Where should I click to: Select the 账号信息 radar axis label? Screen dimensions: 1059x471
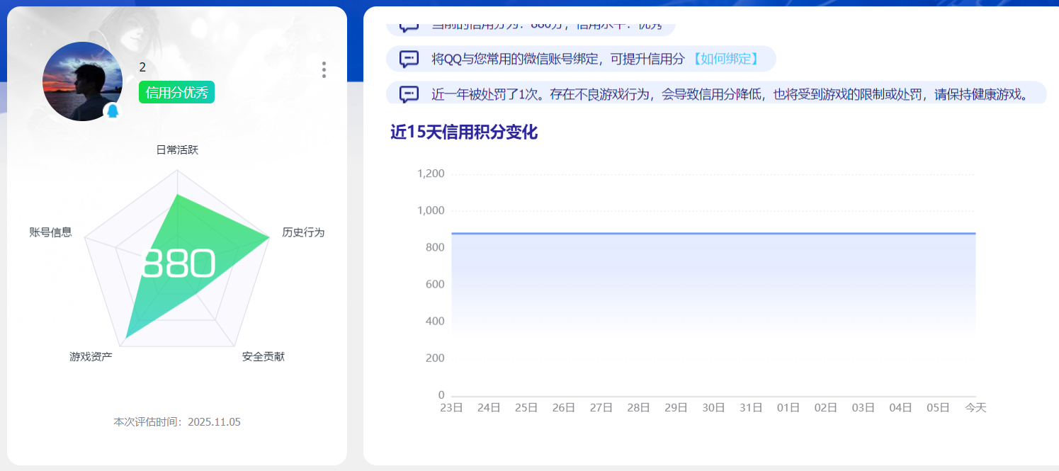coord(50,232)
